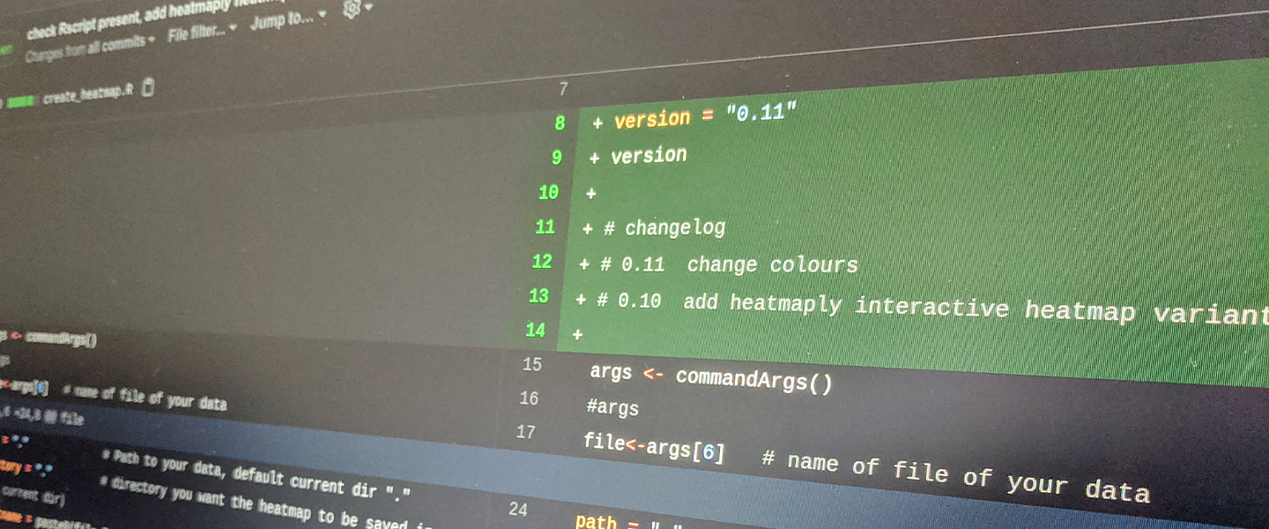Image resolution: width=1269 pixels, height=529 pixels.
Task: Select line number 10 in the diff
Action: point(548,192)
